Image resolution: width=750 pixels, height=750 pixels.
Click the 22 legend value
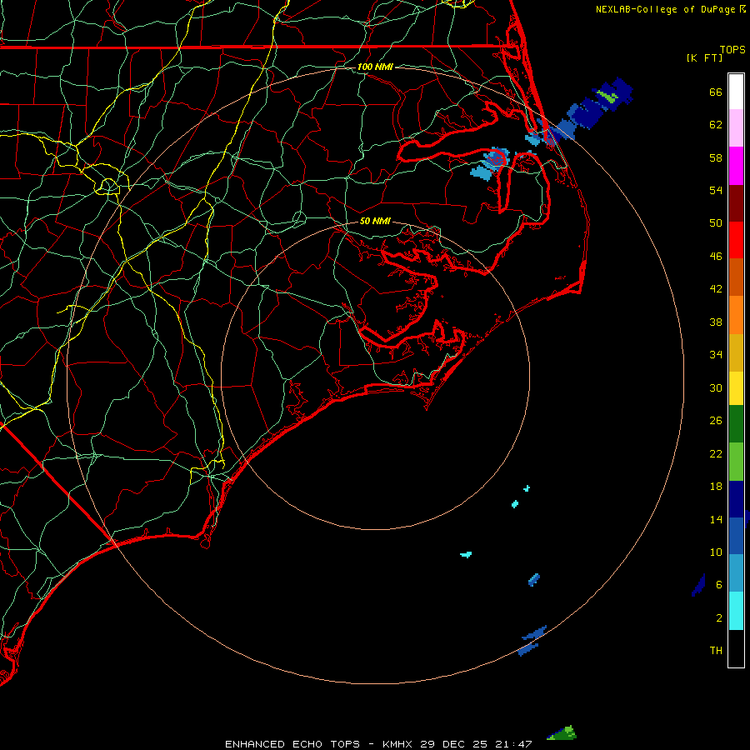tap(716, 453)
